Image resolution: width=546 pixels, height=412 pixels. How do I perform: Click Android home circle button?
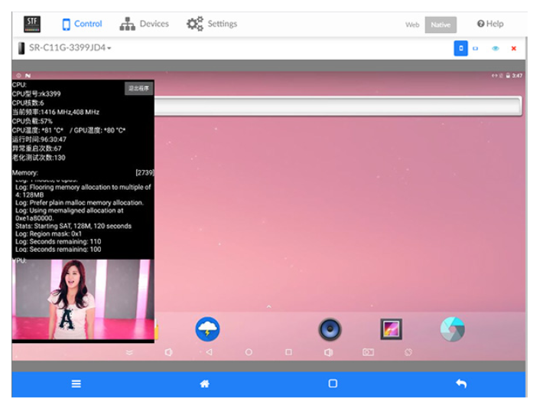[249, 352]
